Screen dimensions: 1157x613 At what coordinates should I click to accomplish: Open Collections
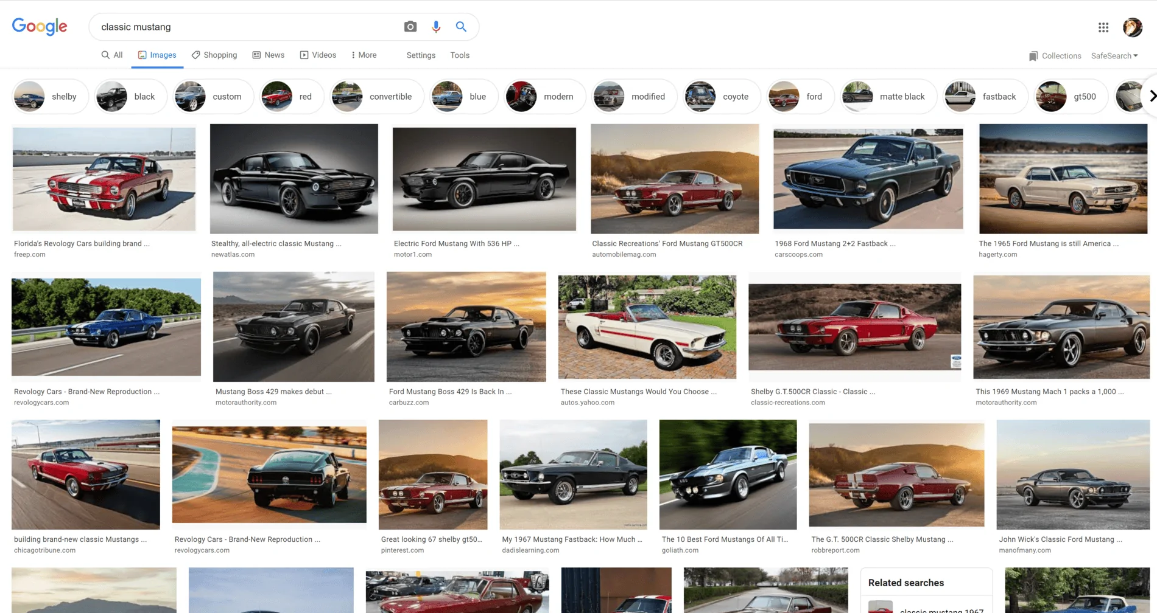click(x=1055, y=56)
